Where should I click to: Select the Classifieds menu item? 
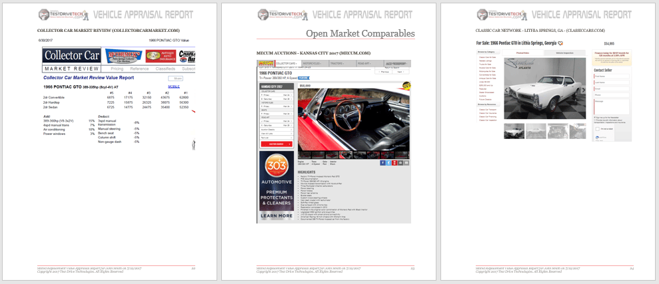coord(165,69)
